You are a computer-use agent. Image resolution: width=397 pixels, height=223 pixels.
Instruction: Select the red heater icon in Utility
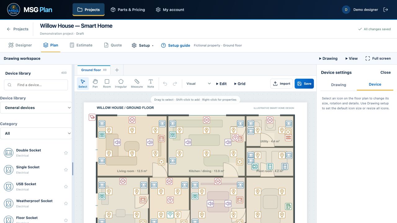pyautogui.click(x=288, y=138)
